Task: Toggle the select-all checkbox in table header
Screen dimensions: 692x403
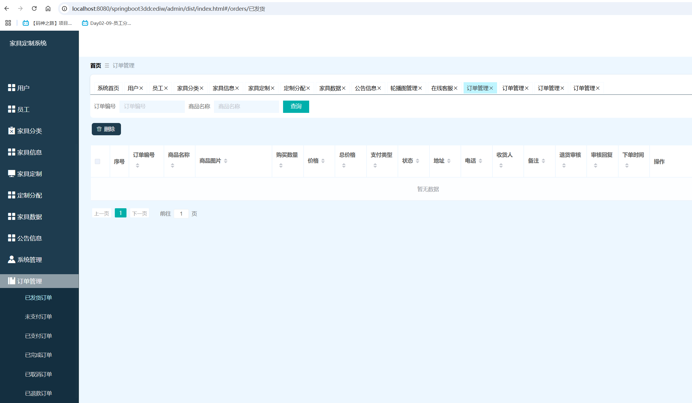Action: coord(98,161)
